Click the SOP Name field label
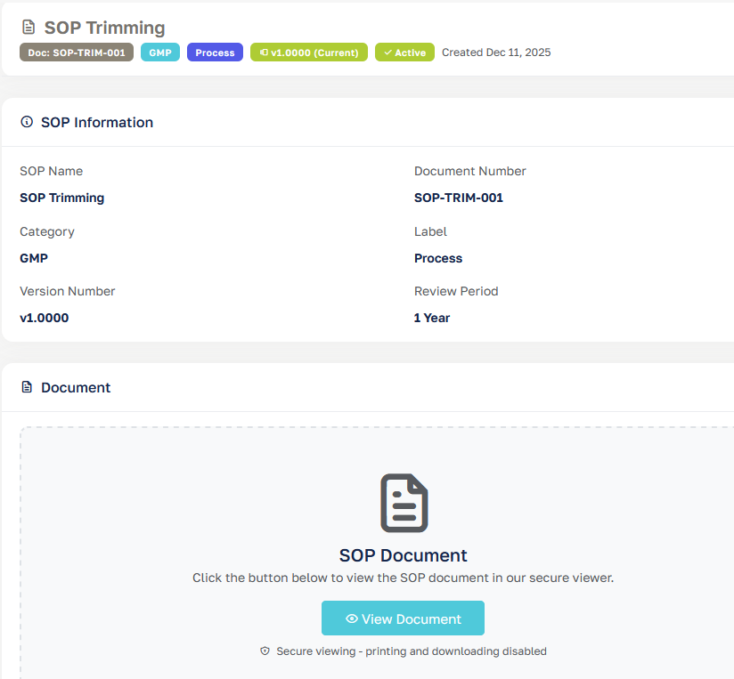Image resolution: width=734 pixels, height=679 pixels. (x=51, y=171)
